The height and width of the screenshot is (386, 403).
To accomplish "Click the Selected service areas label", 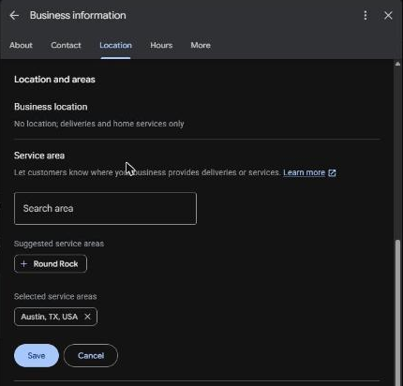I will (55, 296).
